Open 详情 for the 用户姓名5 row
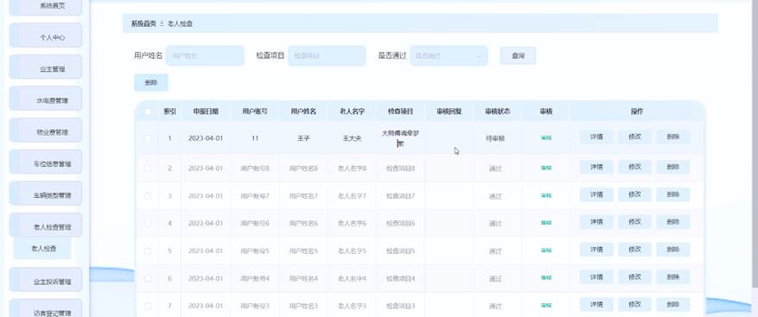Screen dimensions: 758x317 596,250
